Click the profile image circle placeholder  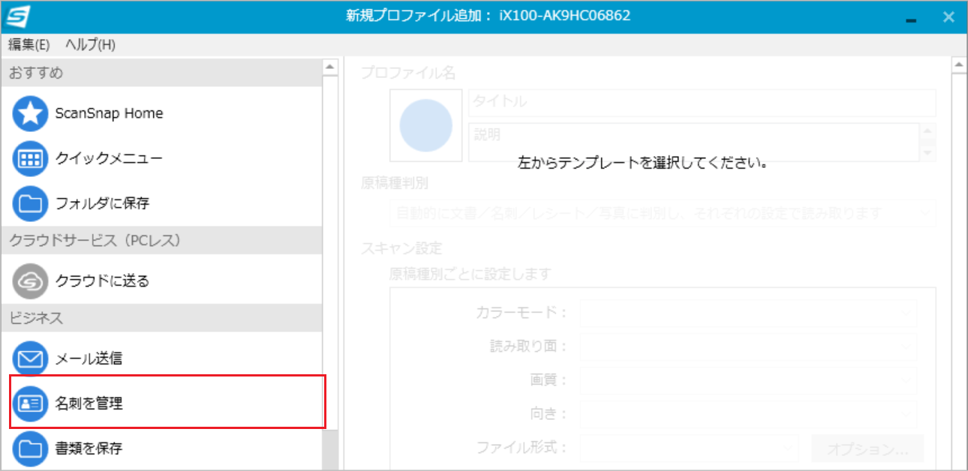[x=425, y=124]
